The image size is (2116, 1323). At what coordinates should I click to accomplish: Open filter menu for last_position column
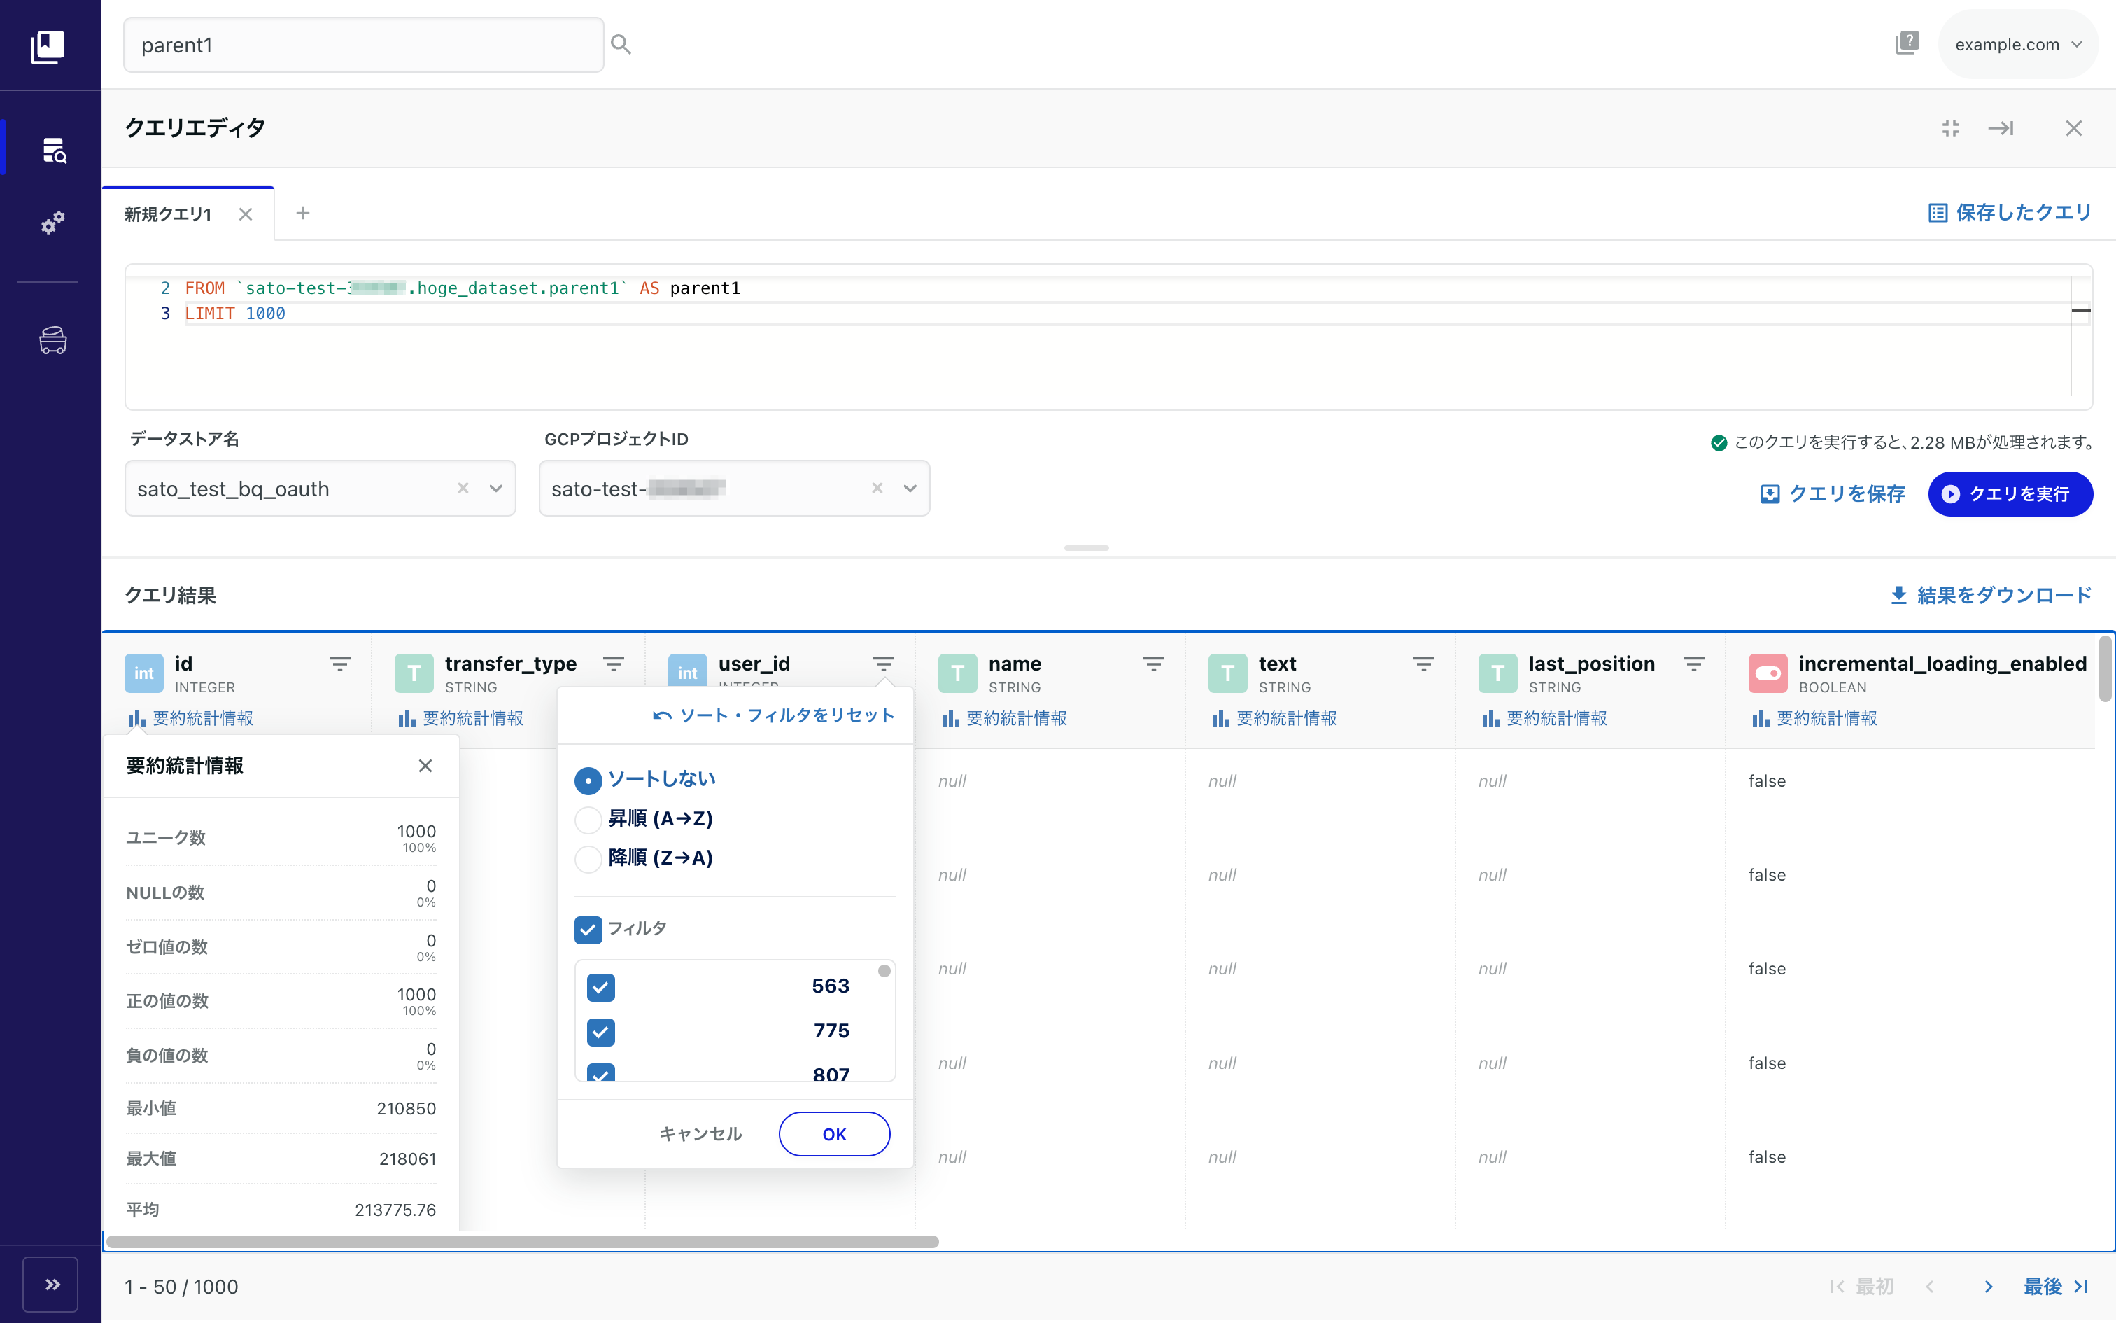[1693, 665]
